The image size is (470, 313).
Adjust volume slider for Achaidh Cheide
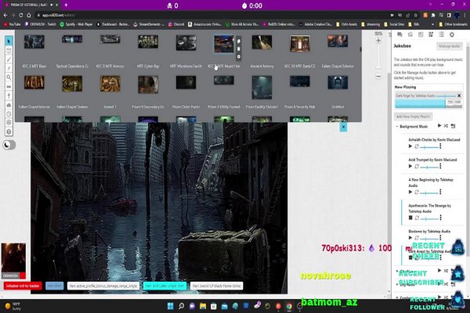point(429,147)
